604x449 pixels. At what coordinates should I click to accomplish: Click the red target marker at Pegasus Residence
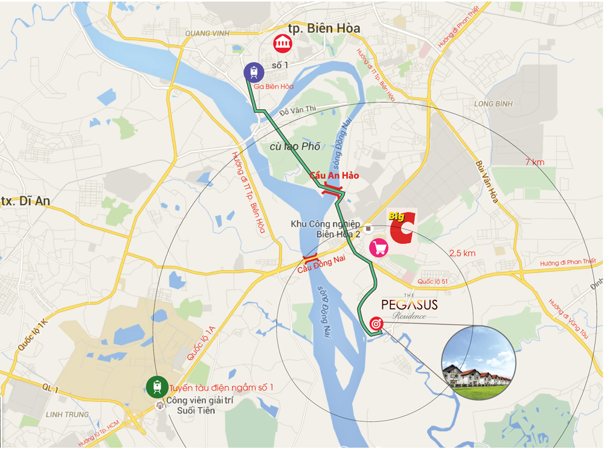(x=376, y=324)
